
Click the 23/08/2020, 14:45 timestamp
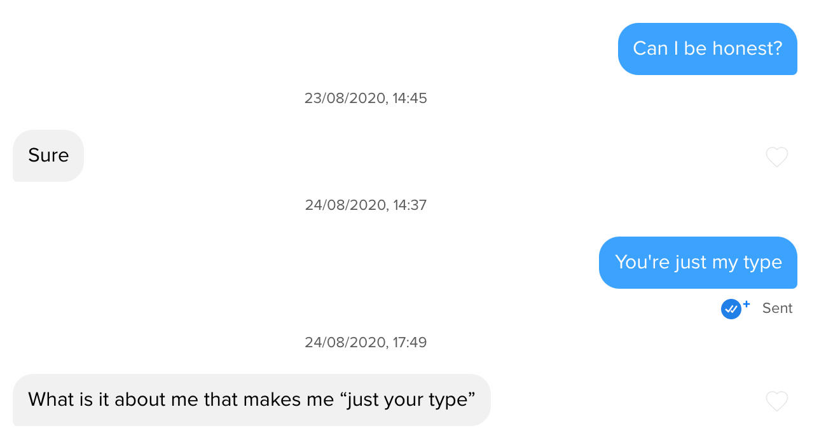point(366,98)
